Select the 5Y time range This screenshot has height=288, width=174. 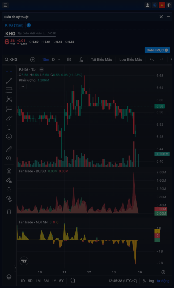pos(61,281)
